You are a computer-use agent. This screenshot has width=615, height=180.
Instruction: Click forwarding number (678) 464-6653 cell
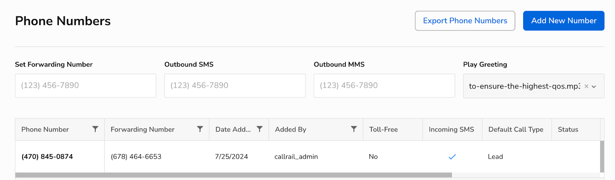[136, 157]
